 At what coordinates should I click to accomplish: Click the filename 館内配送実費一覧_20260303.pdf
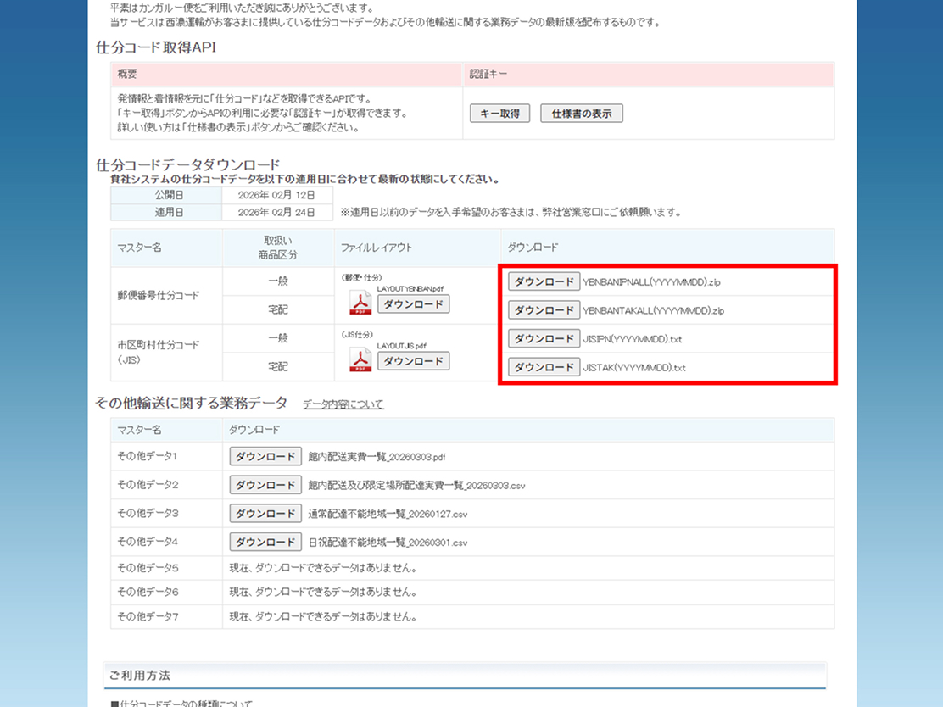pos(377,457)
